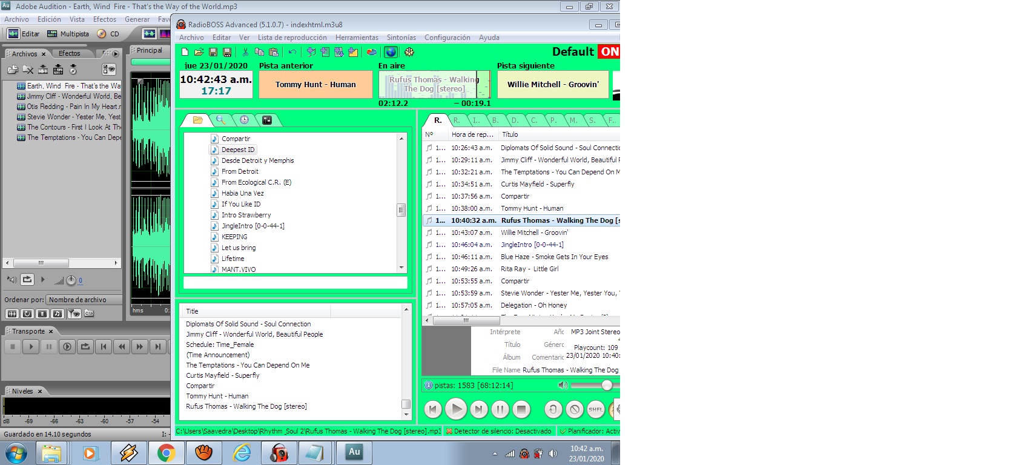Open Herramientas menu in RadioBOSS

pyautogui.click(x=357, y=38)
